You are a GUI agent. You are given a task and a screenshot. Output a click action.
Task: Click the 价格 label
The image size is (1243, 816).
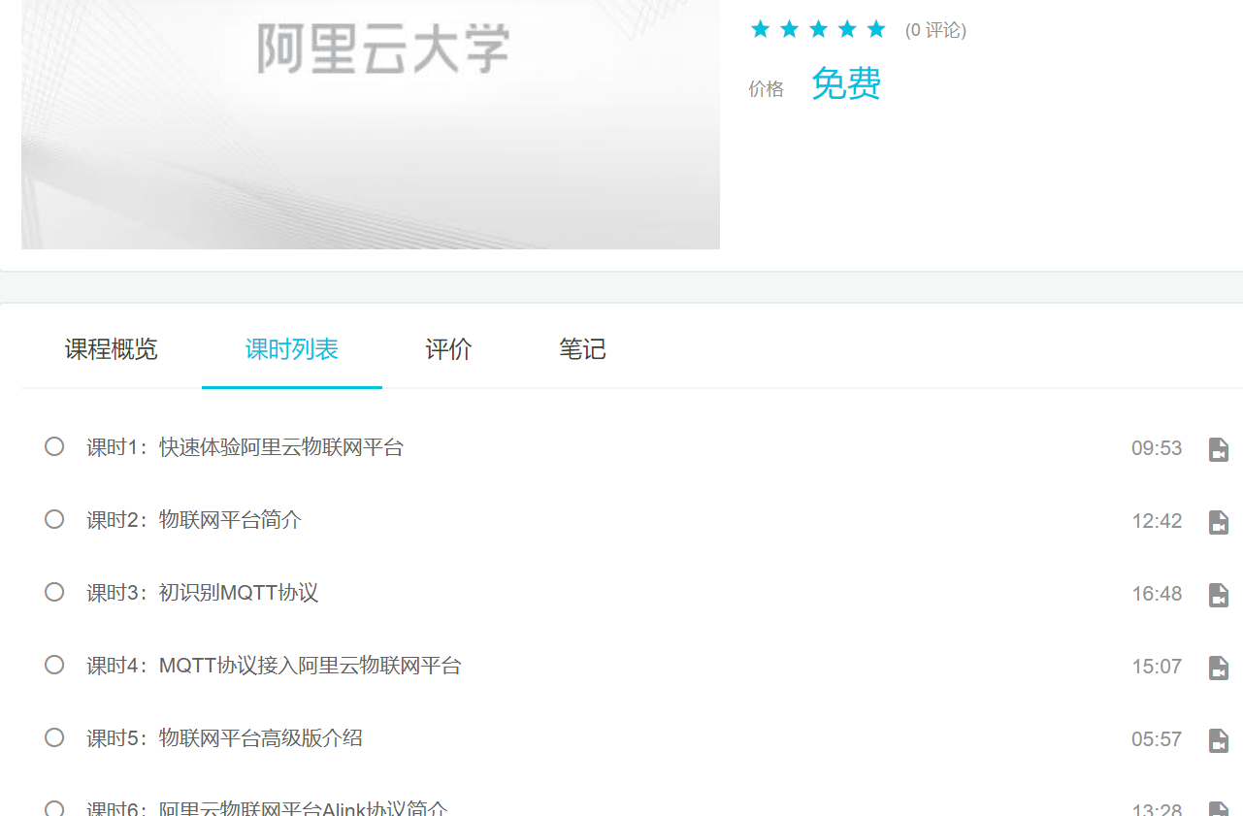pos(766,89)
